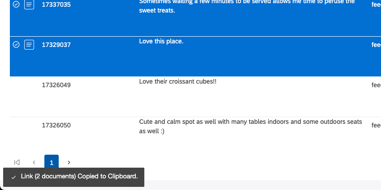Image resolution: width=381 pixels, height=190 pixels.
Task: Click document ID 17329037
Action: pyautogui.click(x=56, y=45)
